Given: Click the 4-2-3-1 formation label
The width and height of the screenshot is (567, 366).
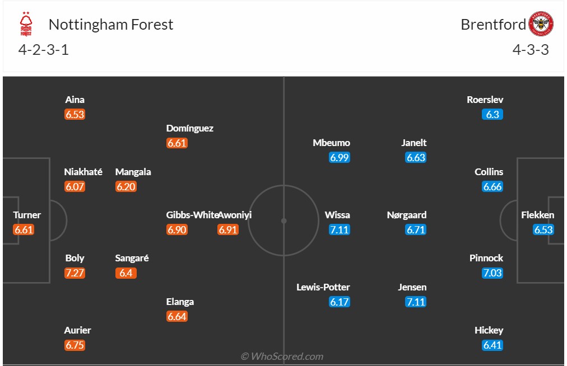Looking at the screenshot, I should click(44, 50).
